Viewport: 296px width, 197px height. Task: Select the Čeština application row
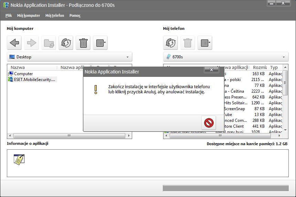tap(253, 91)
